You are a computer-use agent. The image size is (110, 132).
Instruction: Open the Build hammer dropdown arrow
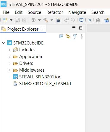pos(52,20)
